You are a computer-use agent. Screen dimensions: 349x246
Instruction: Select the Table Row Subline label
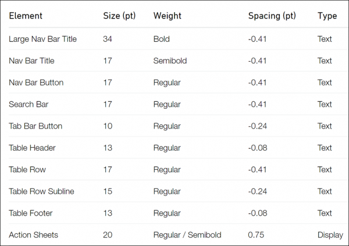pyautogui.click(x=41, y=191)
